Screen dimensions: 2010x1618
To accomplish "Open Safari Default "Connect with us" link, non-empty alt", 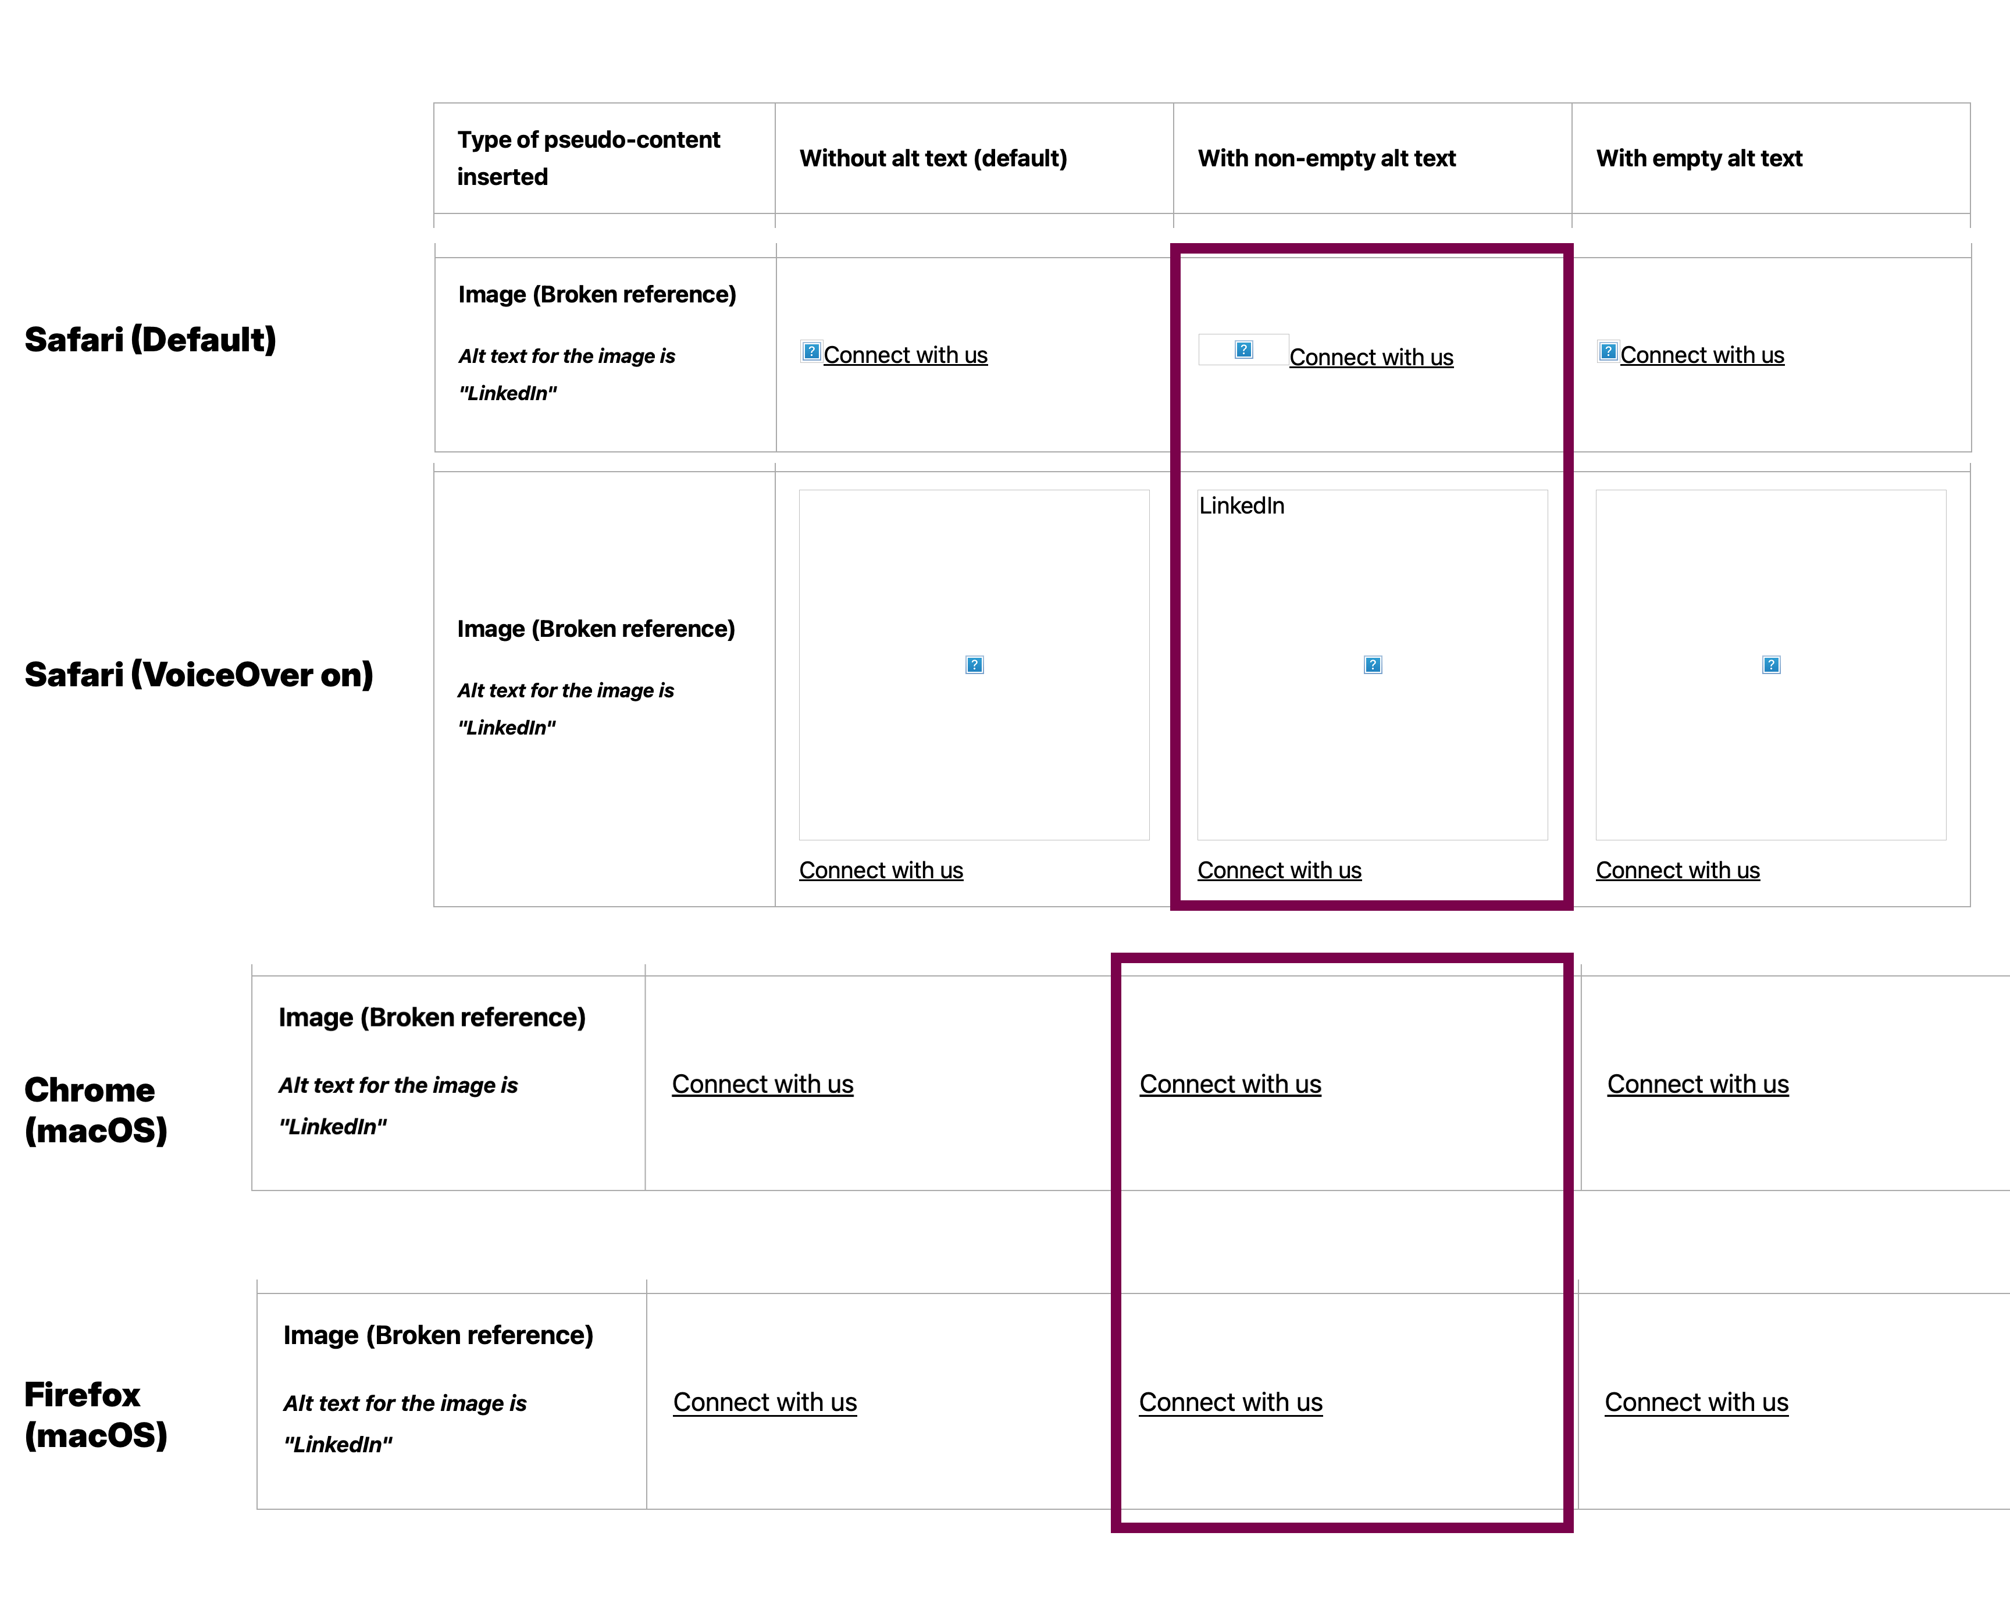I will 1370,358.
